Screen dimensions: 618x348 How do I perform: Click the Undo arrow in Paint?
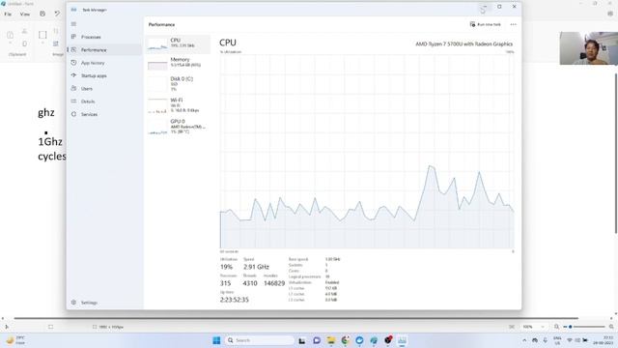[57, 14]
